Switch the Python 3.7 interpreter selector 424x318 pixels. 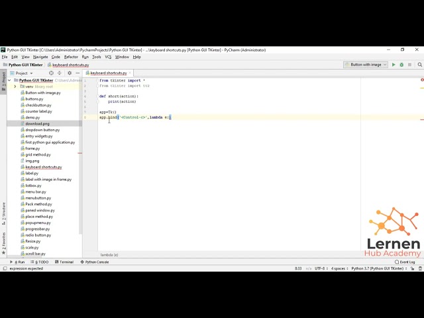pyautogui.click(x=379, y=268)
